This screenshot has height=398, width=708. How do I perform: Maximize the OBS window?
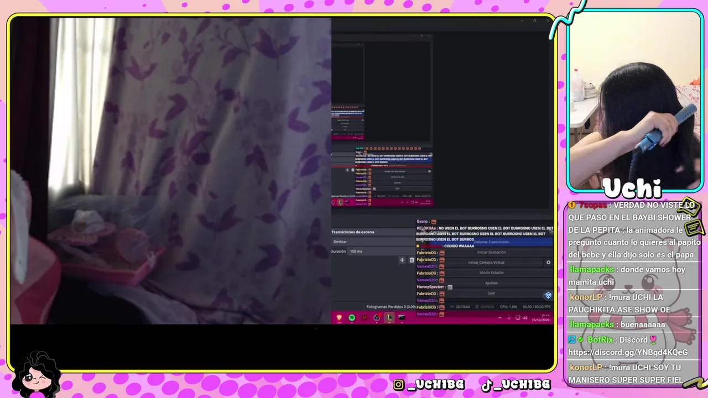[x=534, y=21]
